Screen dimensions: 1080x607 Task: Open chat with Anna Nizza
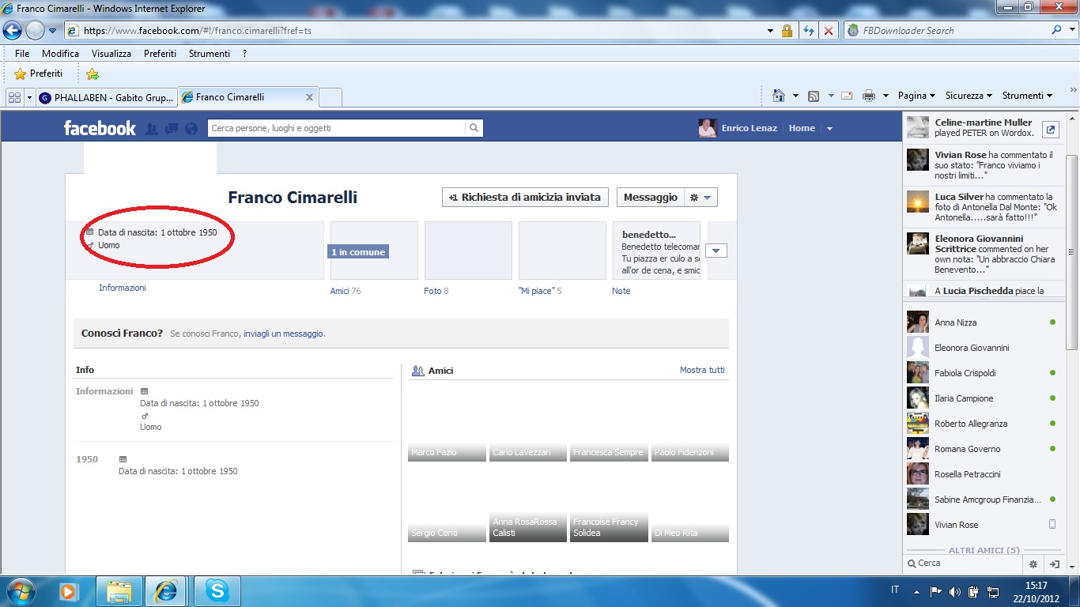[x=955, y=322]
